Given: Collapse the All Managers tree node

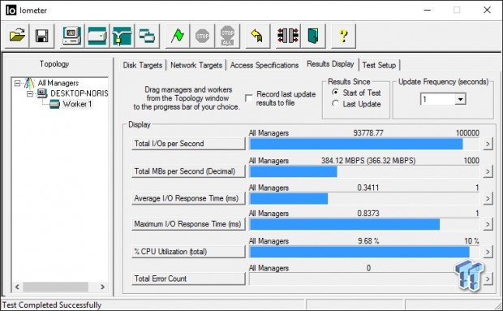Looking at the screenshot, I should tap(17, 84).
